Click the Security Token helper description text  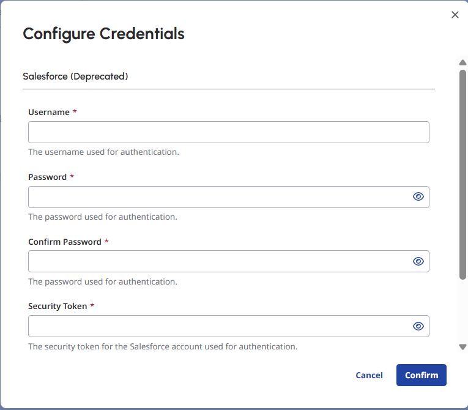163,347
